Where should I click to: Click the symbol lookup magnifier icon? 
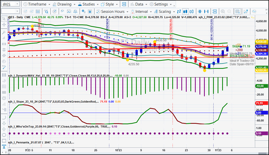point(46,12)
